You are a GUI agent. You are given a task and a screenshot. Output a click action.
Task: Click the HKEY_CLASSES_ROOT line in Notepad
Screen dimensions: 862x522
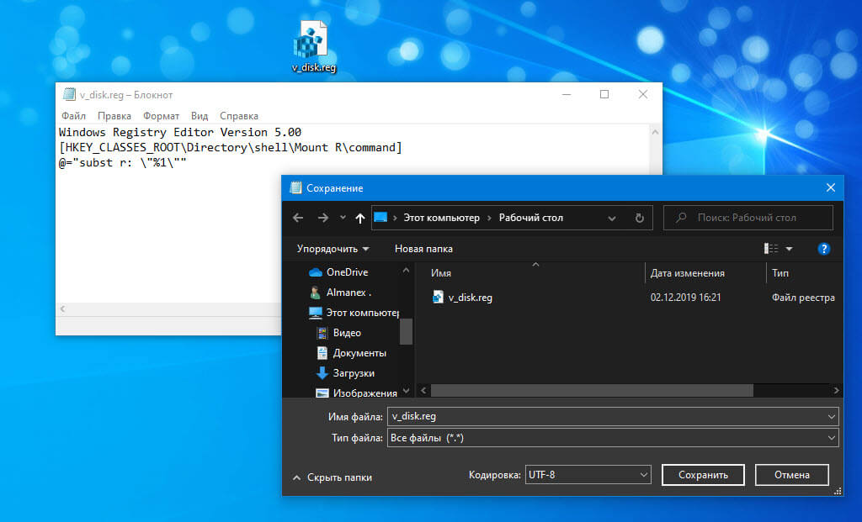[x=231, y=148]
